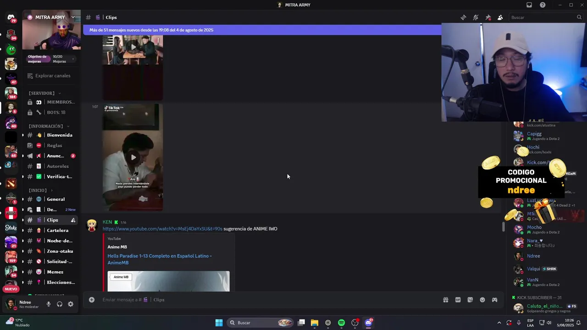
Task: Open member Capigg in member list
Action: coord(534,134)
